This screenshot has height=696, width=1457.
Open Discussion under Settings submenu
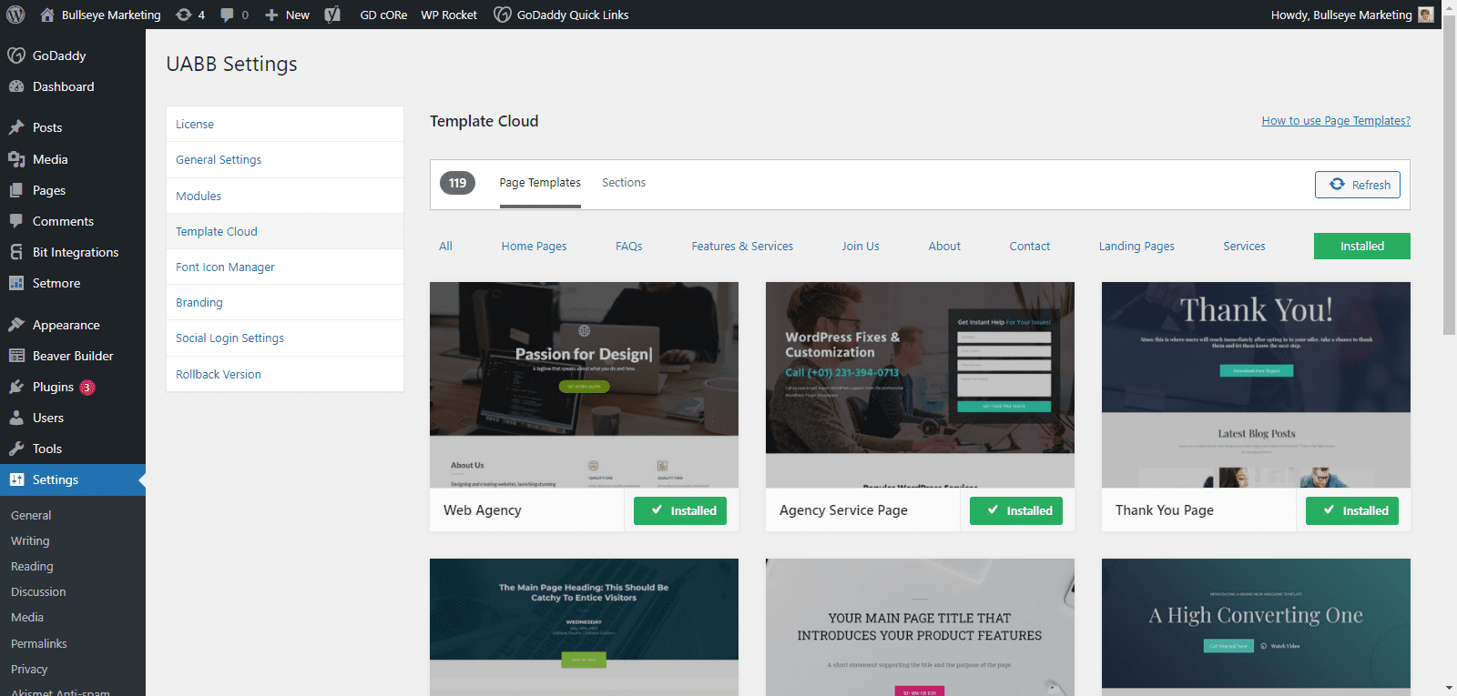pos(38,591)
